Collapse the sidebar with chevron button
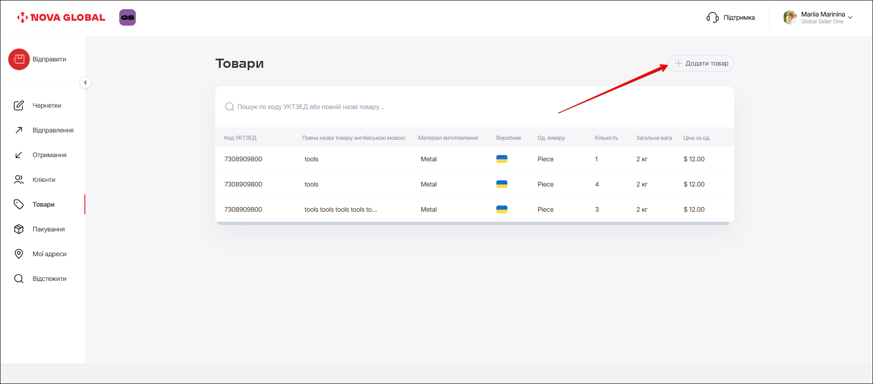The height and width of the screenshot is (384, 873). click(85, 82)
